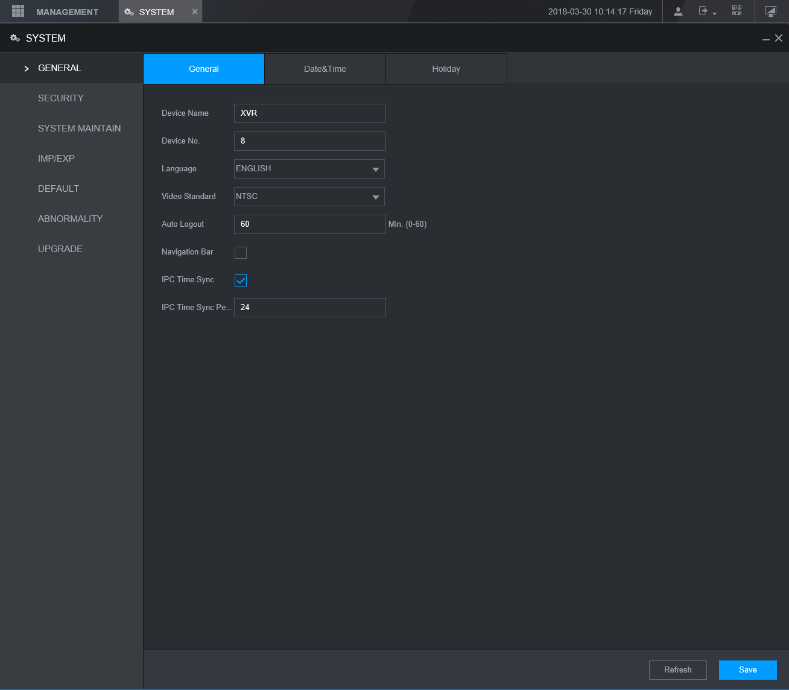Go to UPGRADE in the sidebar
Image resolution: width=789 pixels, height=690 pixels.
pyautogui.click(x=60, y=248)
